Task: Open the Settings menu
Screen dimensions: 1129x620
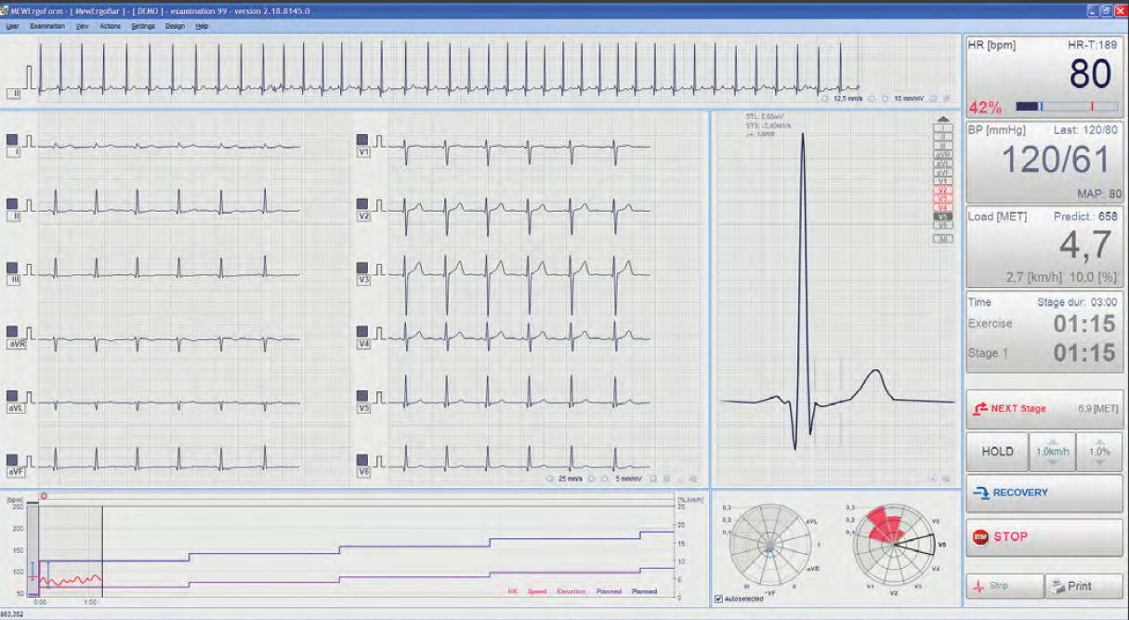Action: coord(143,26)
